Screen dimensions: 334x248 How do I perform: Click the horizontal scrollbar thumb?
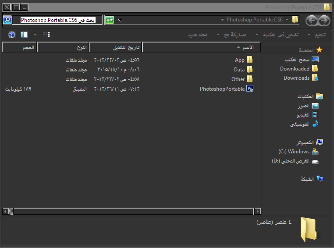(x=11, y=211)
